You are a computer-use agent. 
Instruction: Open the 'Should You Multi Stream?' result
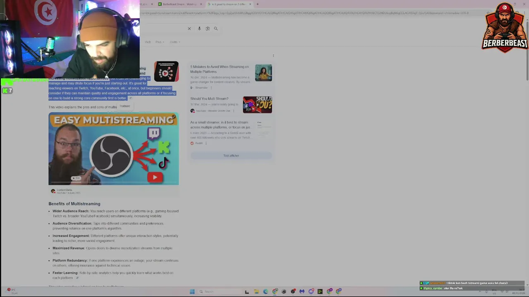pyautogui.click(x=209, y=99)
